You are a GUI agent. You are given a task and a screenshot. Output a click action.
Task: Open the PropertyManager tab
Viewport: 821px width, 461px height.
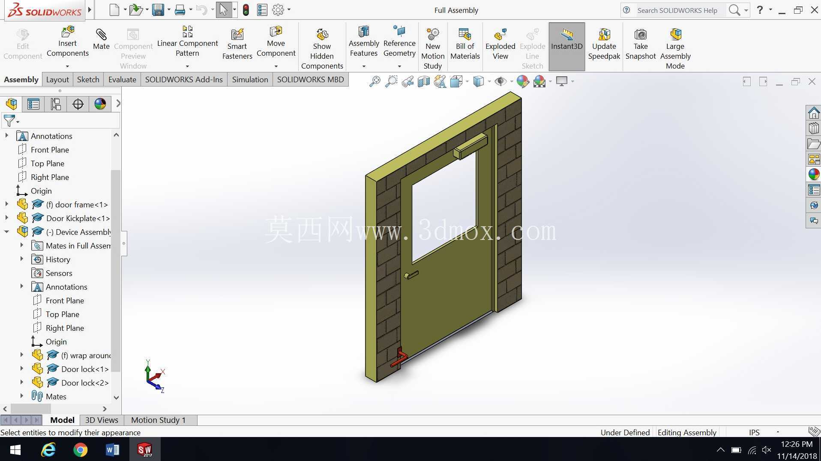pyautogui.click(x=33, y=104)
